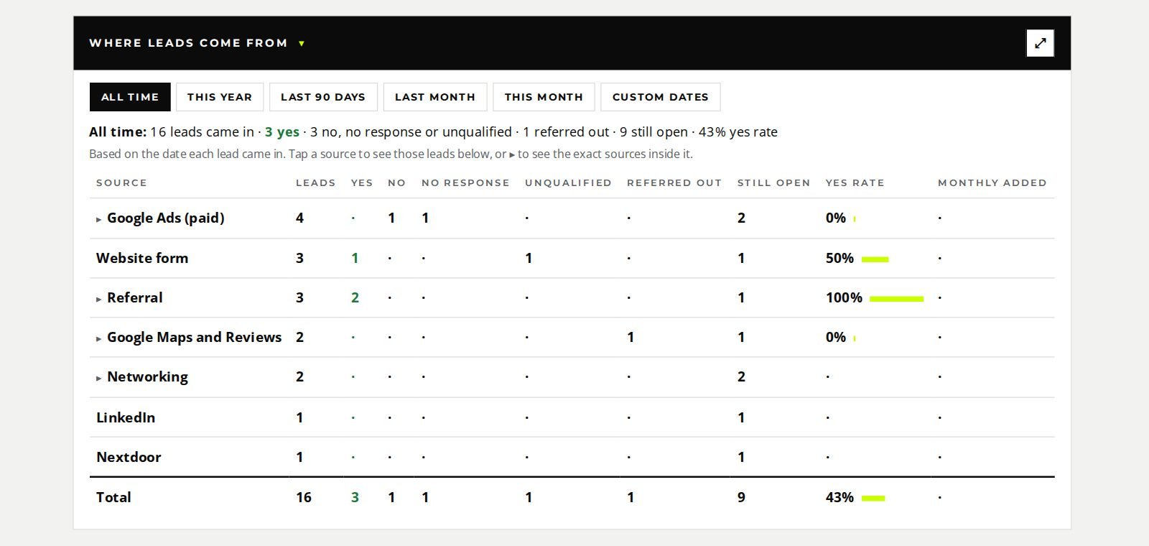Expand the Referral source triangle

coord(99,299)
